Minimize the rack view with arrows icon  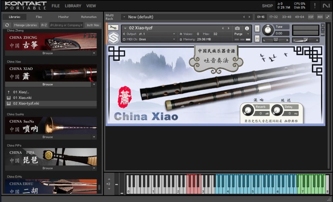click(x=328, y=17)
